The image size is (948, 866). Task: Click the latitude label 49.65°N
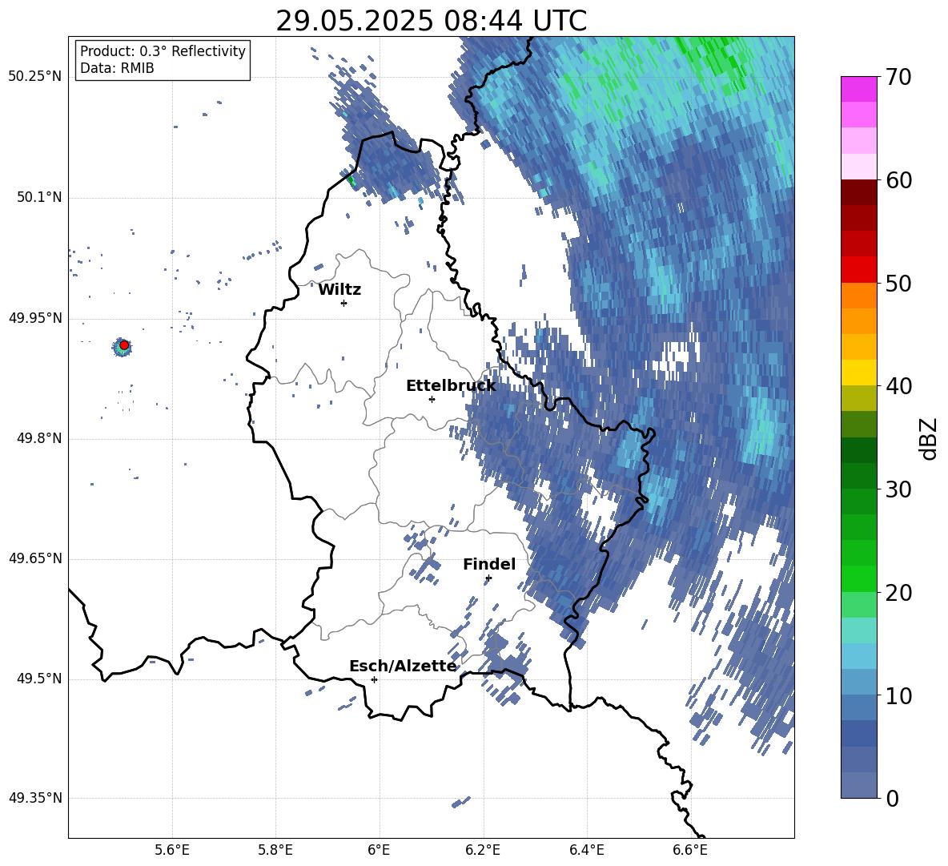pyautogui.click(x=35, y=558)
